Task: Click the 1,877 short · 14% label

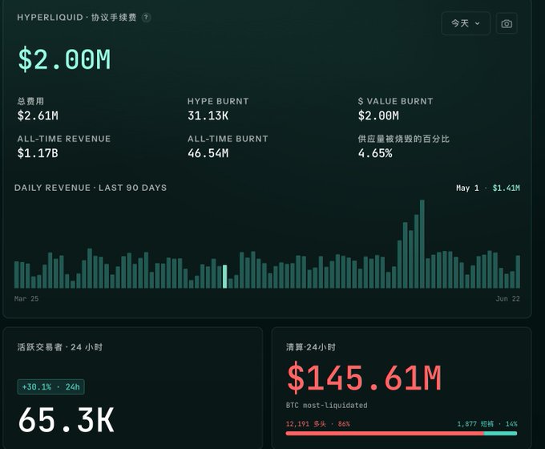Action: pos(487,424)
